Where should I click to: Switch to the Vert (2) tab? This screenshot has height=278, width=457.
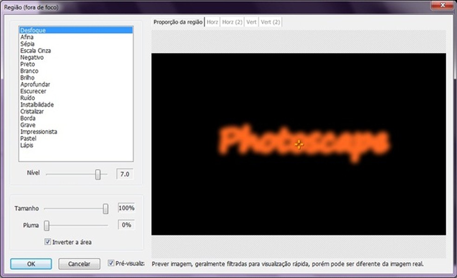270,22
